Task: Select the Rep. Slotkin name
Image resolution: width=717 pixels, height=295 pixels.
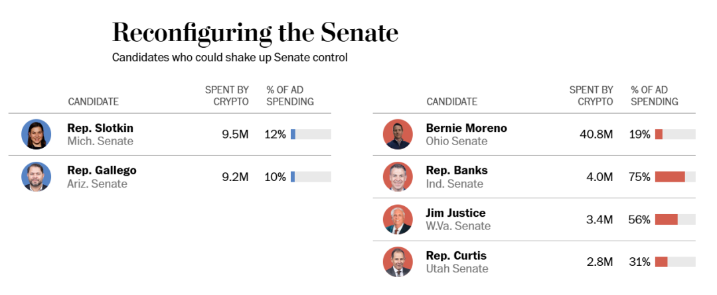Action: 100,128
